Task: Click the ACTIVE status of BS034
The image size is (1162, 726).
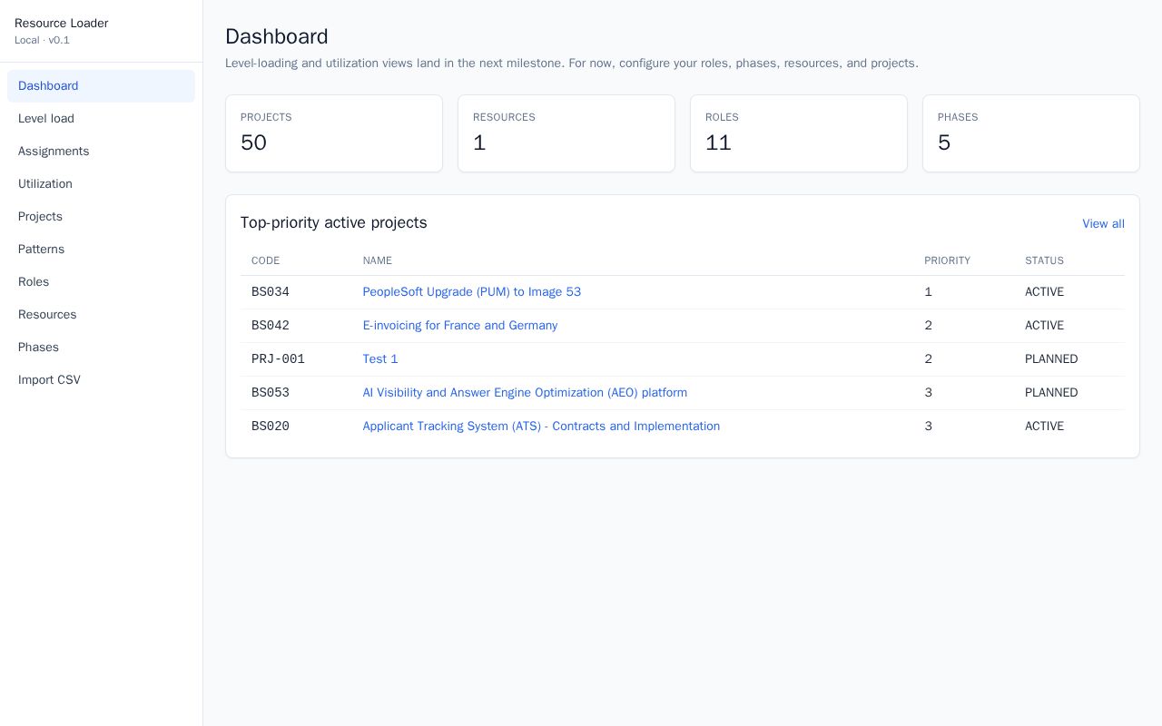Action: 1044,292
